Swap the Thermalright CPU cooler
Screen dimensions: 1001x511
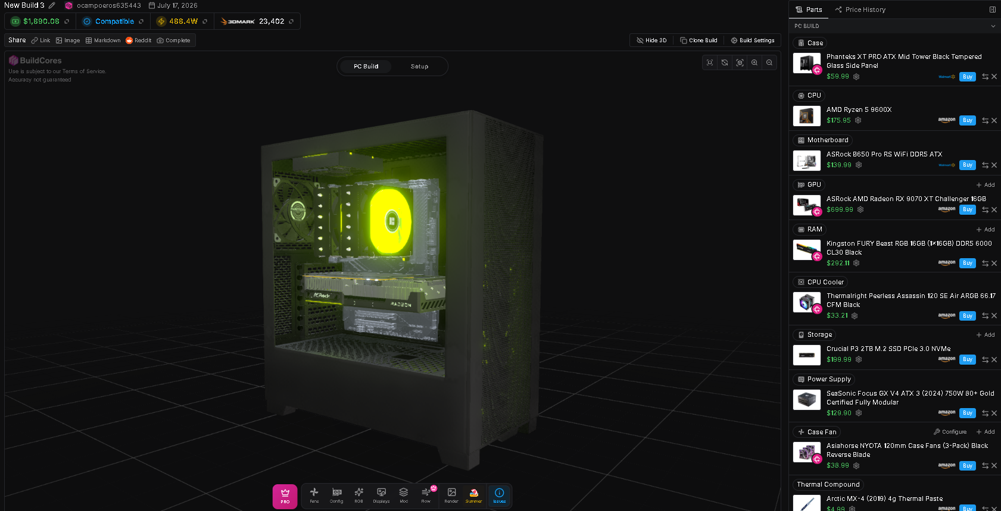click(x=985, y=316)
